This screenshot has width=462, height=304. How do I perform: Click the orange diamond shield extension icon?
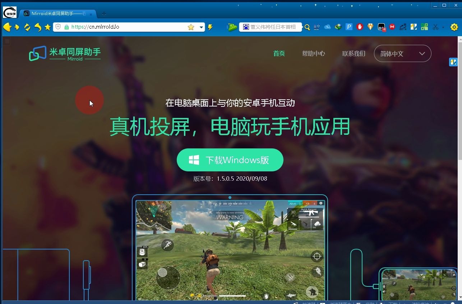click(370, 27)
